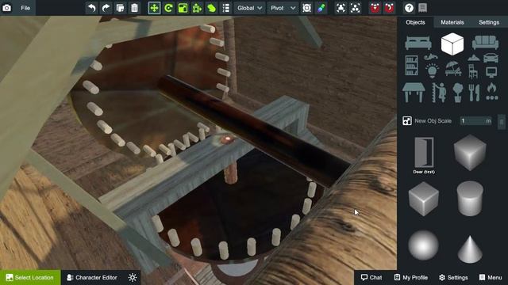Open the Pivot mode dropdown

point(283,8)
